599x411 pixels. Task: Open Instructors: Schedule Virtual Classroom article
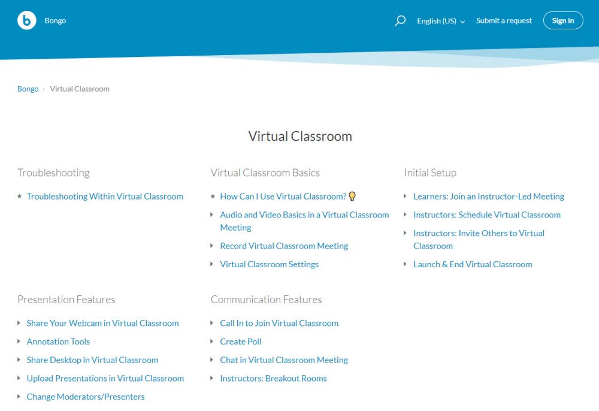[x=486, y=214]
